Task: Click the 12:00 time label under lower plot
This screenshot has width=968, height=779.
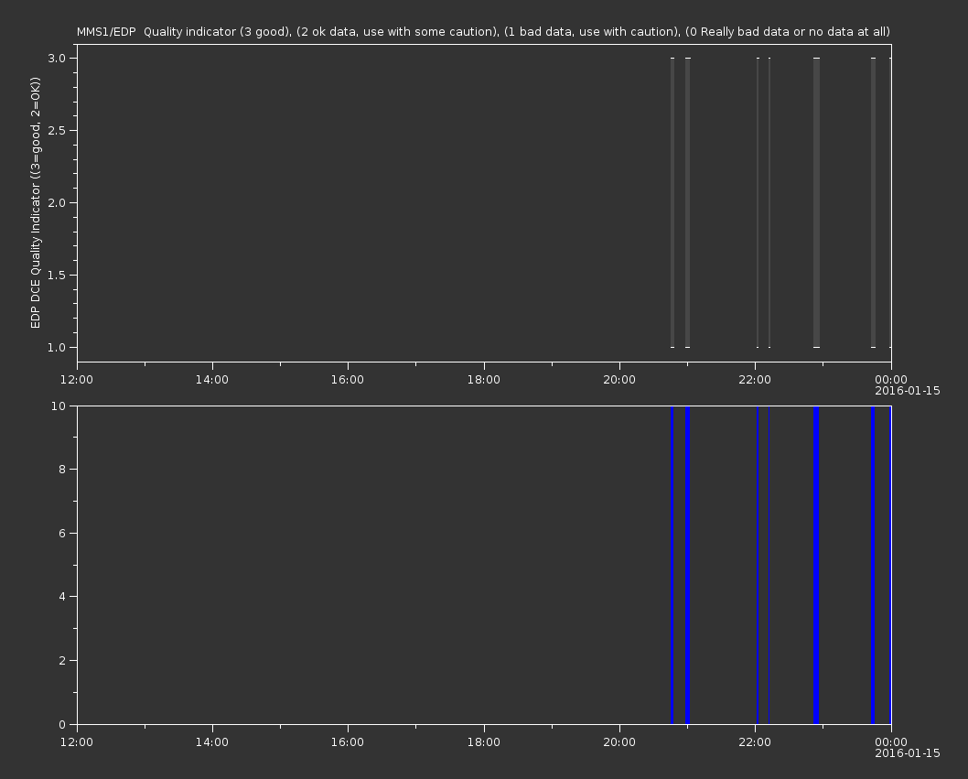Action: [77, 742]
